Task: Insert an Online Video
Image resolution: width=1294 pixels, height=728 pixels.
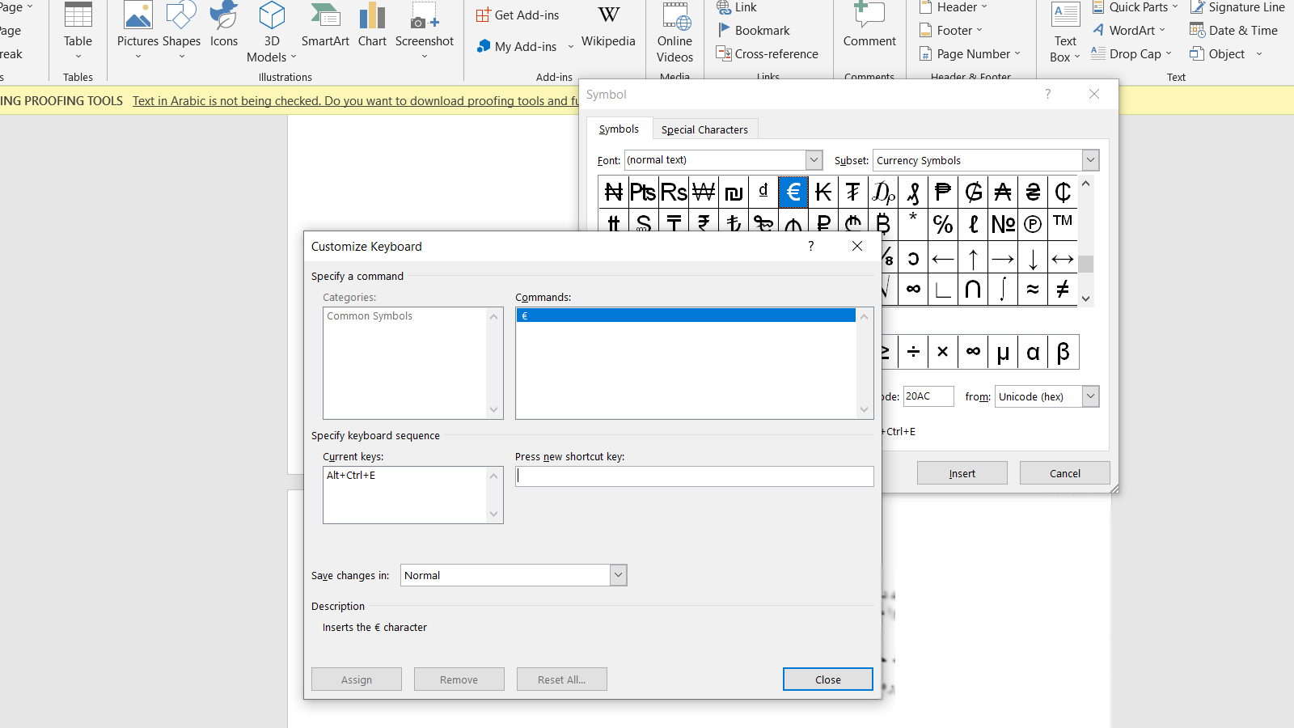Action: coord(674,32)
